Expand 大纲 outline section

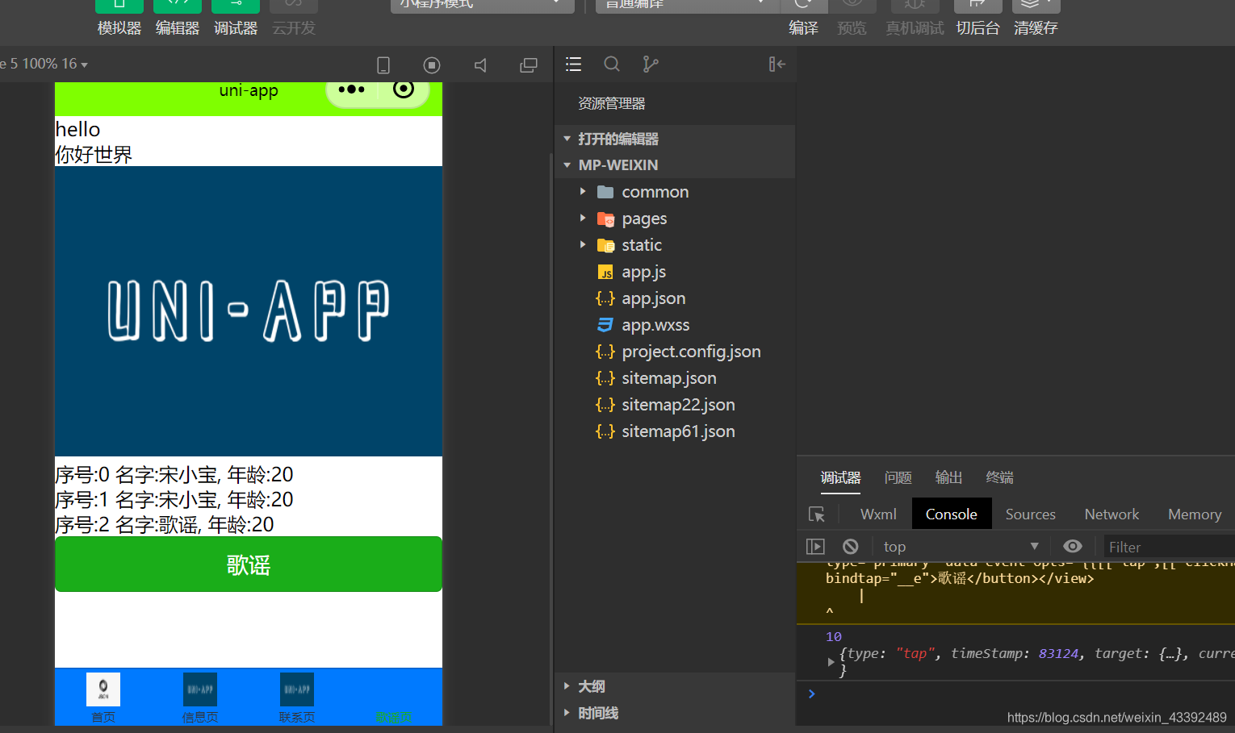(x=675, y=686)
